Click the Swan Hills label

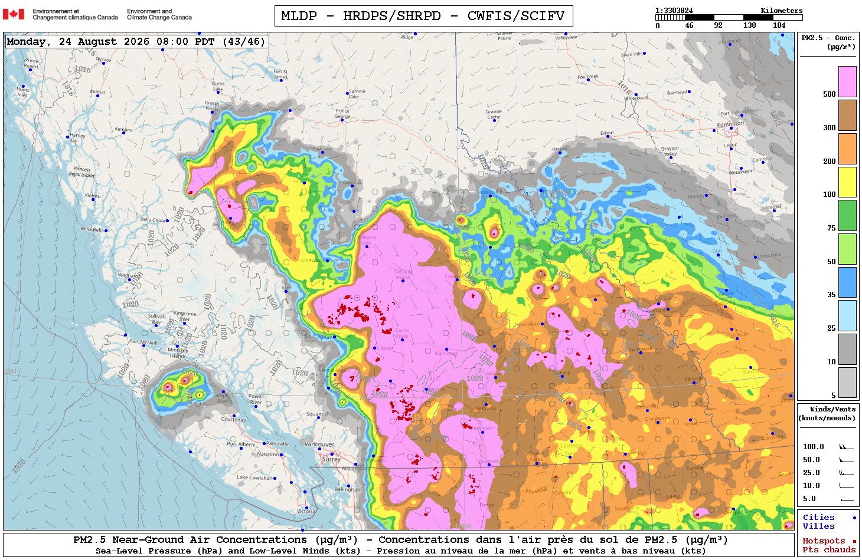pyautogui.click(x=631, y=54)
